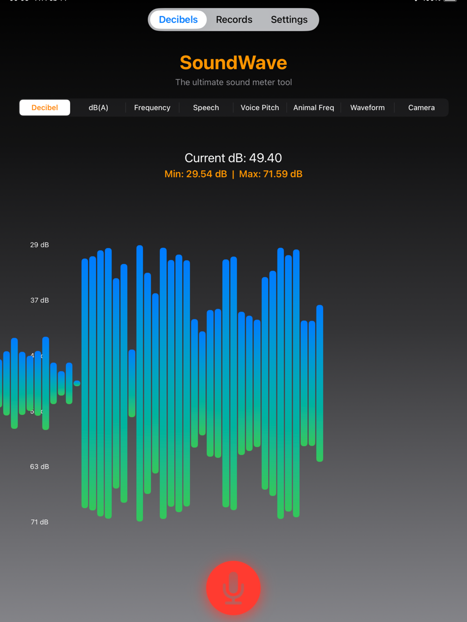
Task: Select the dB(A) mode segment
Action: [99, 107]
